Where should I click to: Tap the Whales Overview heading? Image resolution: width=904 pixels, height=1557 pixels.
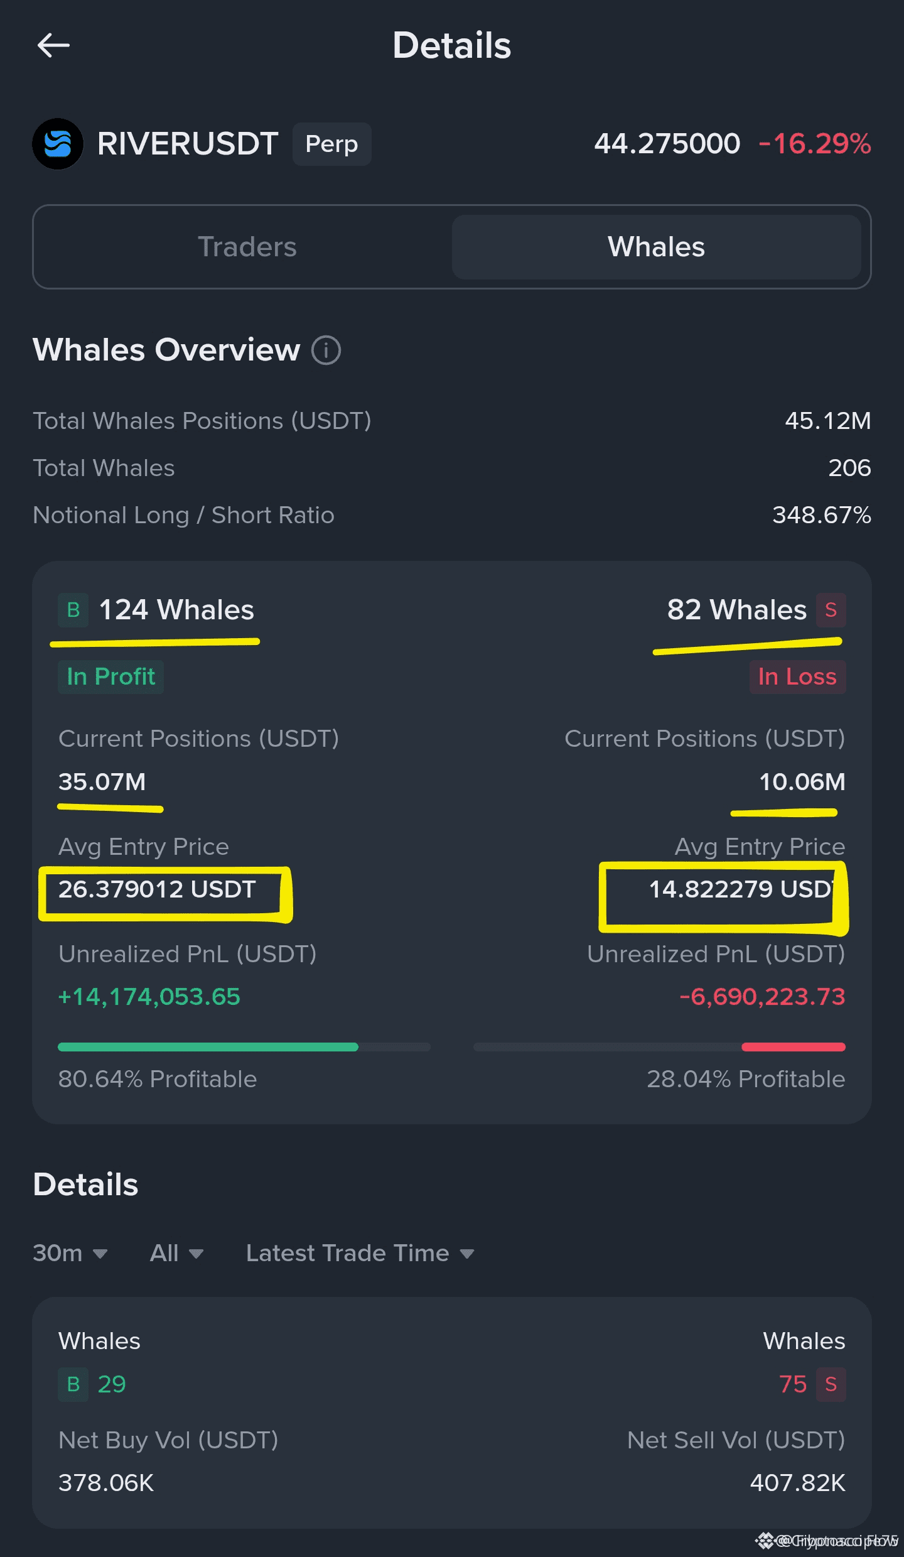click(166, 350)
